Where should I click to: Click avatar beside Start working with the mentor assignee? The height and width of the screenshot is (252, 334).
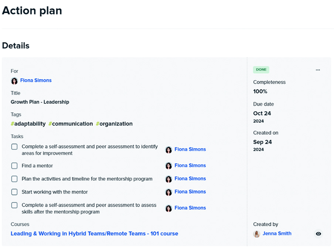coord(168,192)
